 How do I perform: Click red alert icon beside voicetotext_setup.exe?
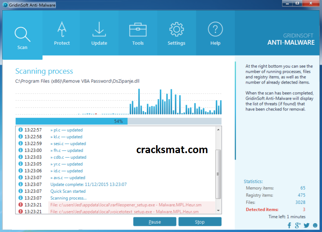tap(21, 211)
